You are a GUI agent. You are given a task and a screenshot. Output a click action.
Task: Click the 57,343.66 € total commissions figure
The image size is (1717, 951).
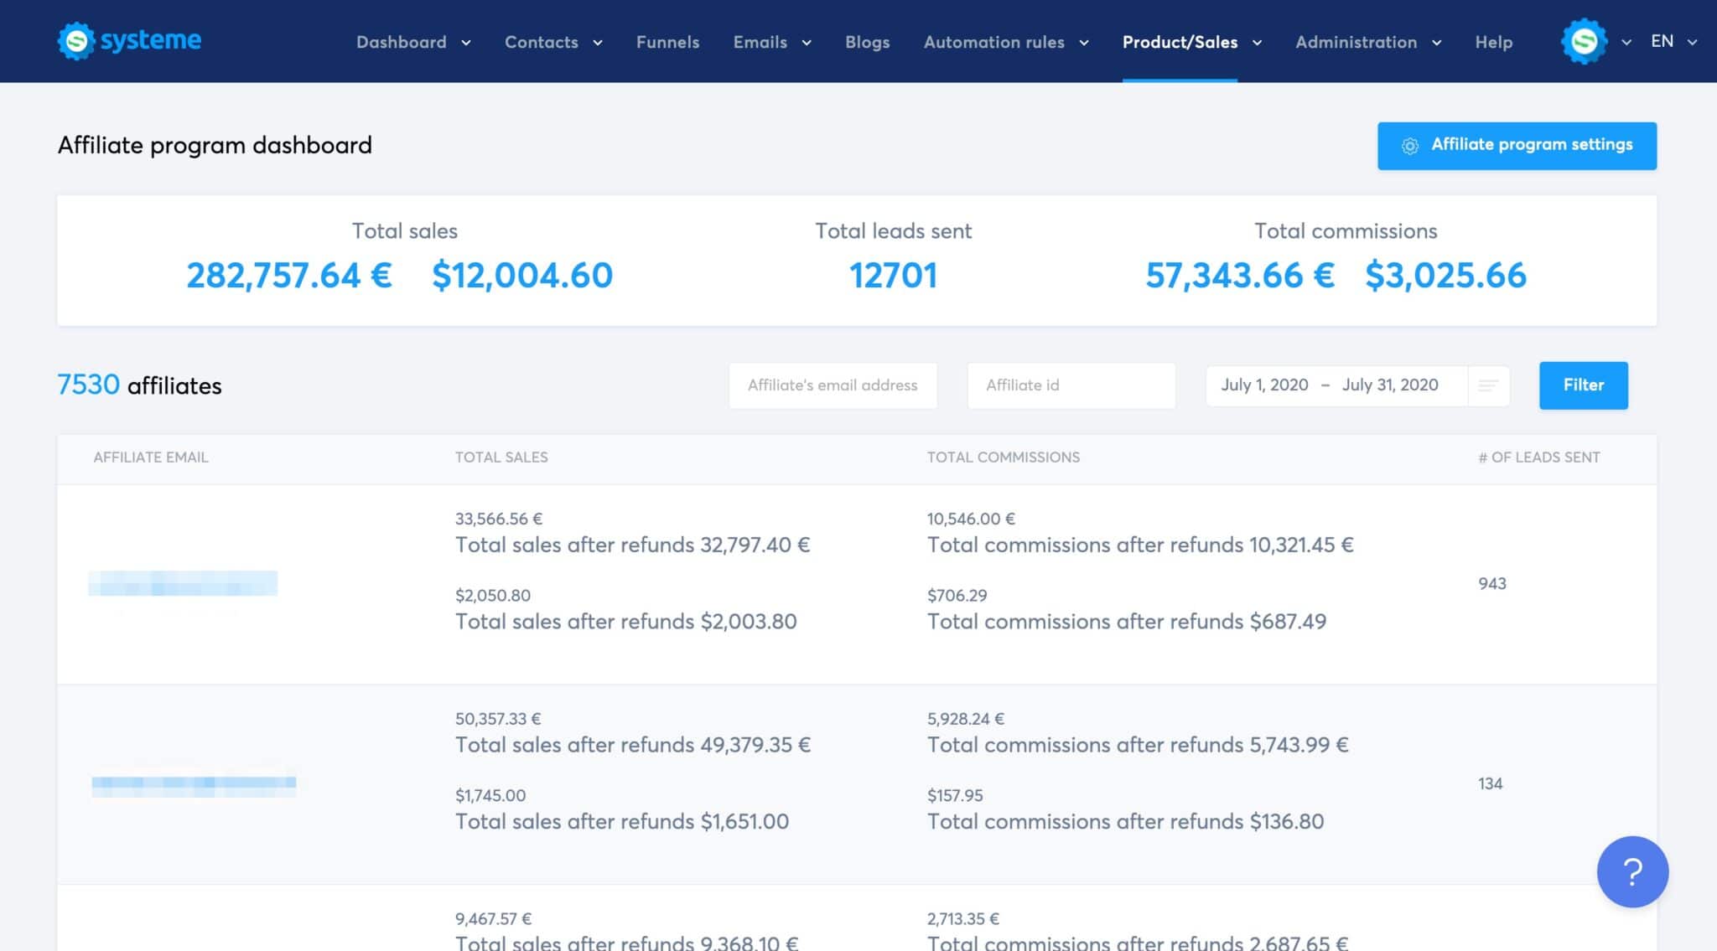point(1240,275)
